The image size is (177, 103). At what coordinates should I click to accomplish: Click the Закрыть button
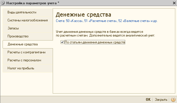[x=161, y=100]
